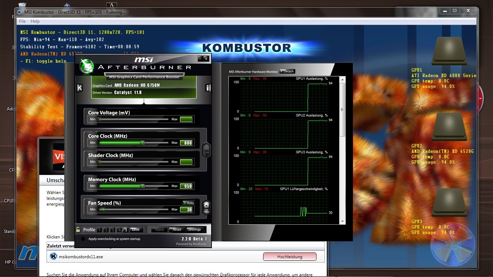Click the Shader Clock slider handle
This screenshot has width=493, height=277.
pos(100,162)
